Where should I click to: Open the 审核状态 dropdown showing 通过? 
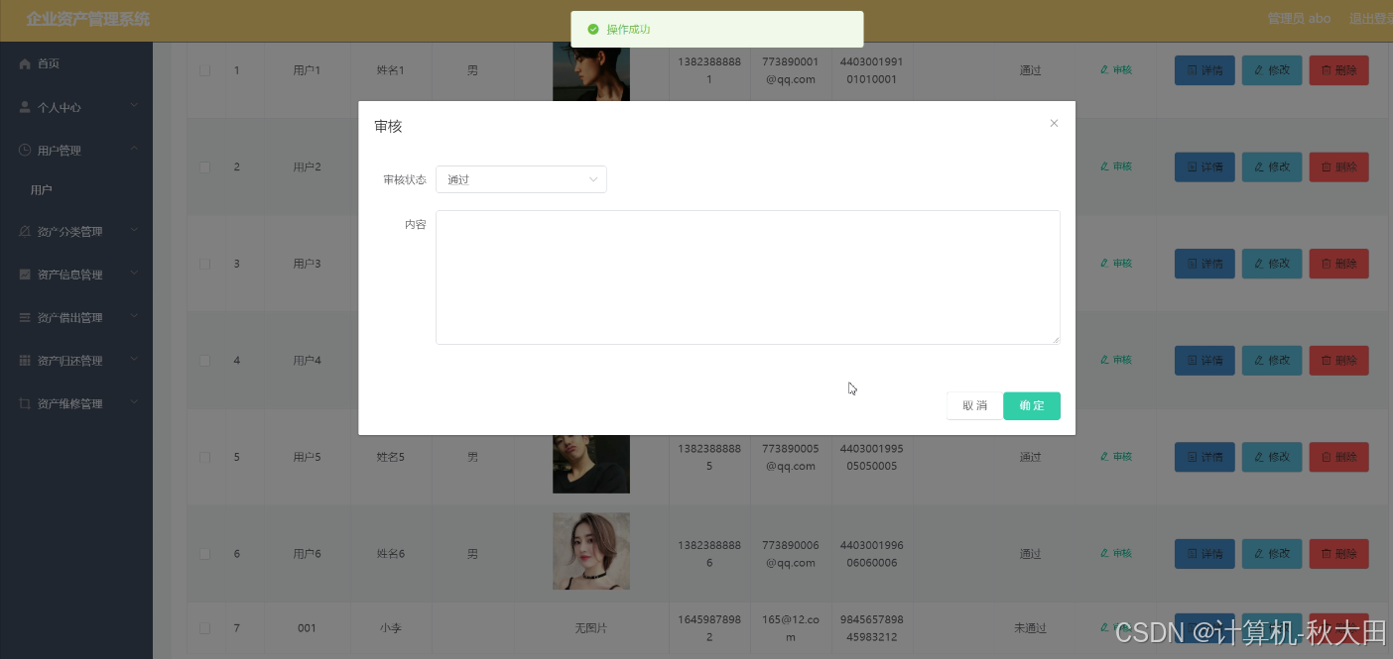point(521,179)
